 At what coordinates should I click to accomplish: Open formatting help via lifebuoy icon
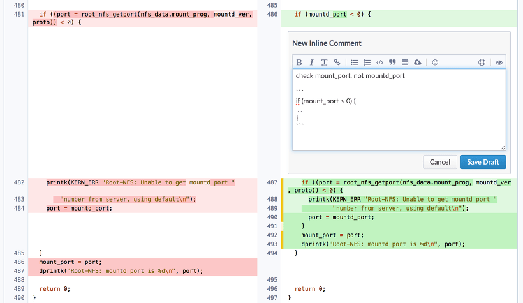tap(482, 63)
